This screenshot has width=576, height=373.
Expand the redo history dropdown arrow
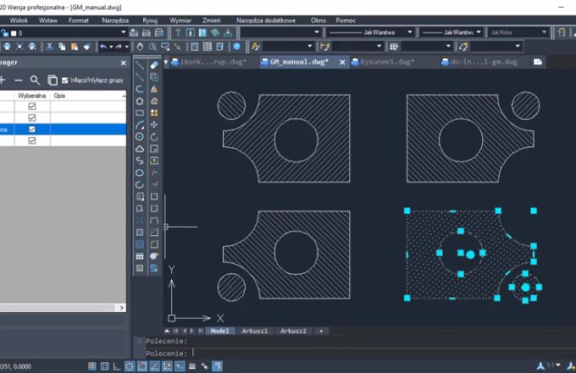point(127,47)
